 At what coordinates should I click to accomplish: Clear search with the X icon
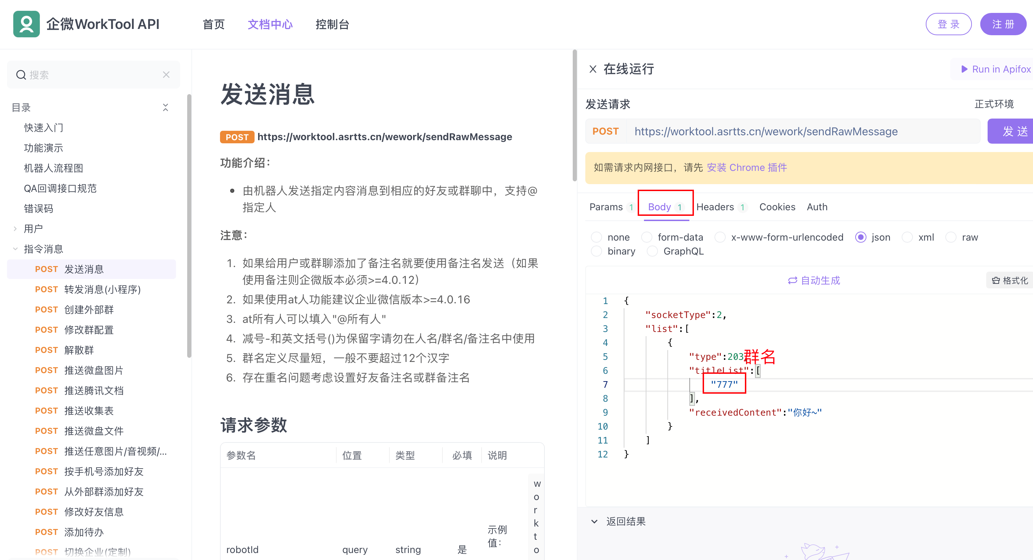166,75
